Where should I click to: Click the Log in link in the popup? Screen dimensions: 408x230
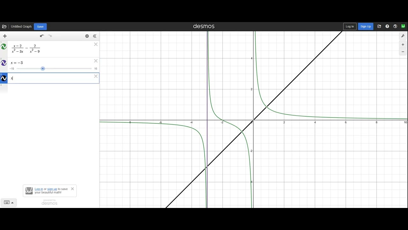coord(39,189)
